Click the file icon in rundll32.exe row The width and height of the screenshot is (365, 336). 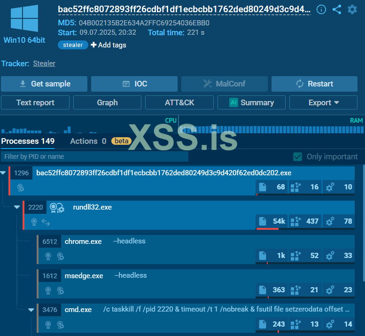click(x=263, y=221)
